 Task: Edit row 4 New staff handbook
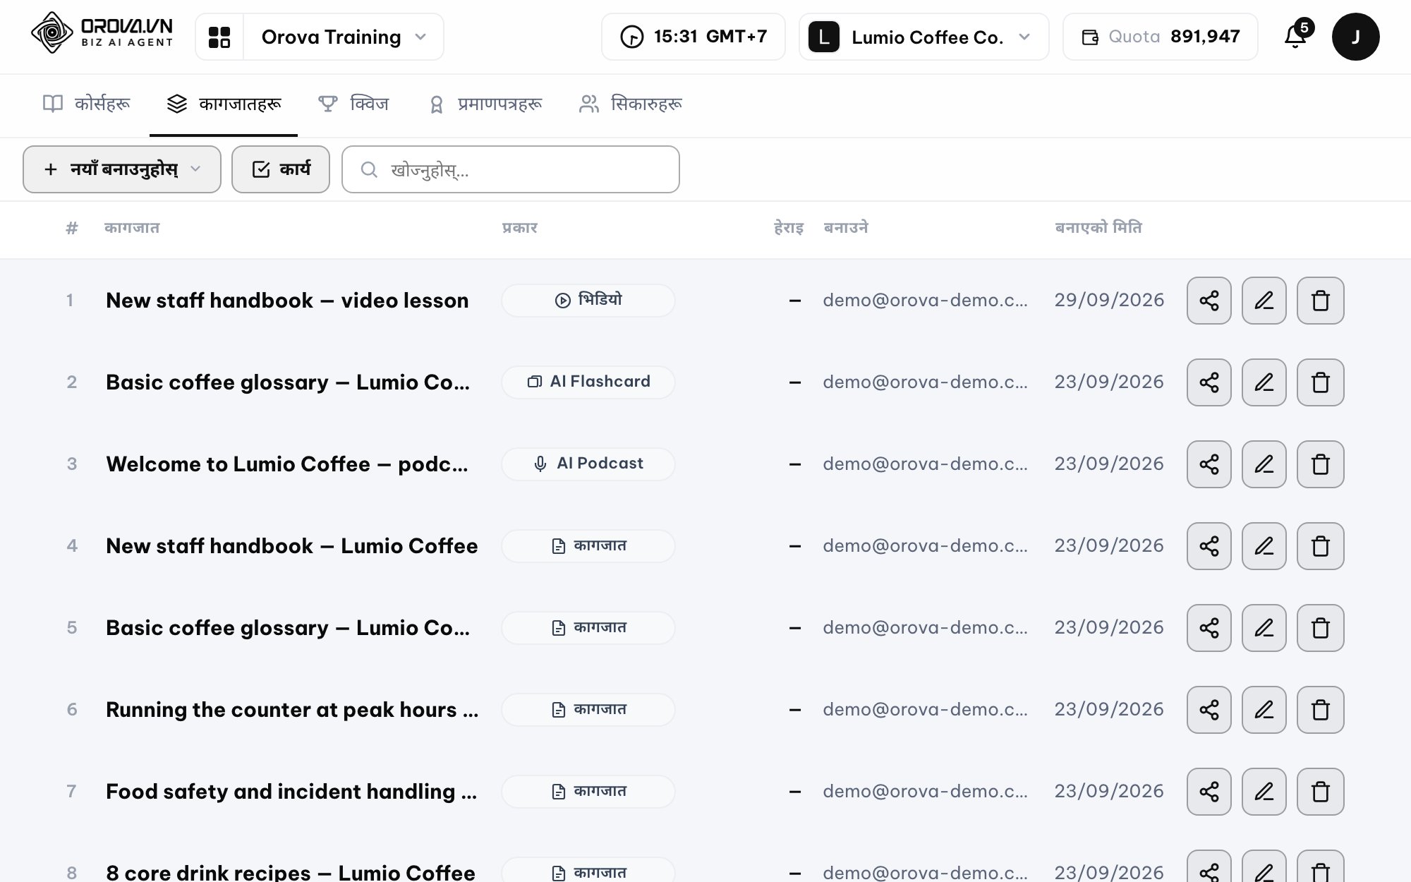pyautogui.click(x=1264, y=546)
